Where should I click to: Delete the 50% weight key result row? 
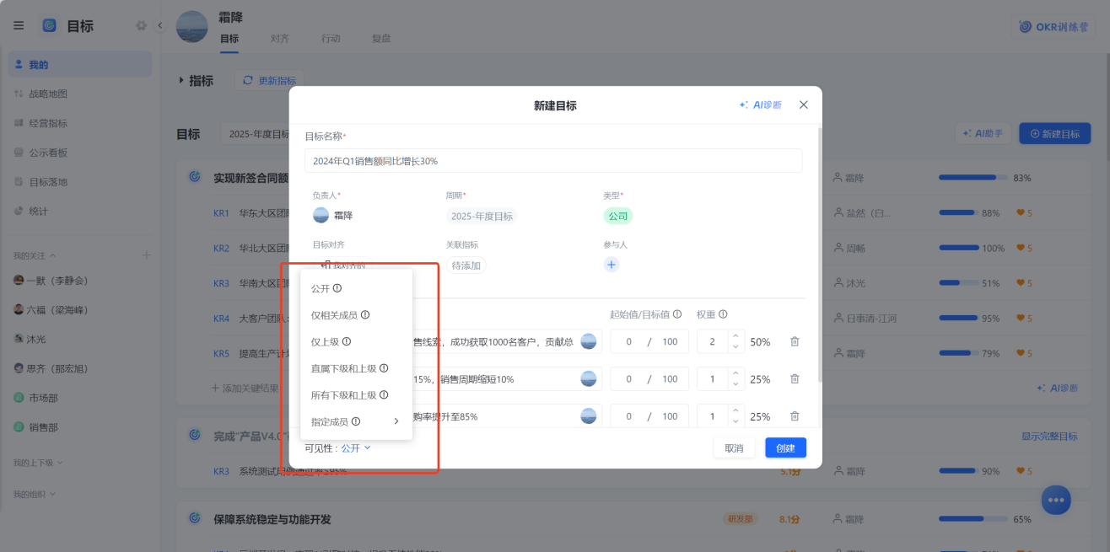[x=795, y=341]
